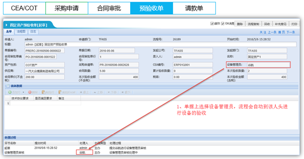Click the 单据编号 field PRERC-20160506-0000022
The image size is (304, 159).
coord(44,51)
